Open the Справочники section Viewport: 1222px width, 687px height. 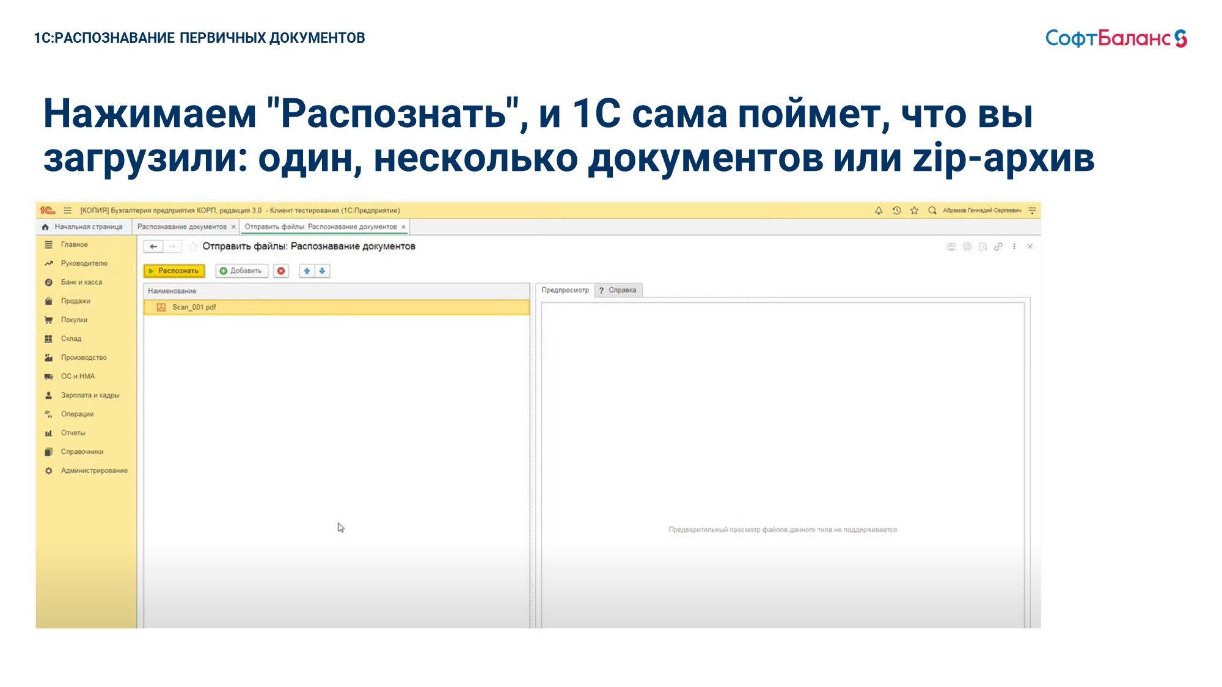click(x=82, y=452)
